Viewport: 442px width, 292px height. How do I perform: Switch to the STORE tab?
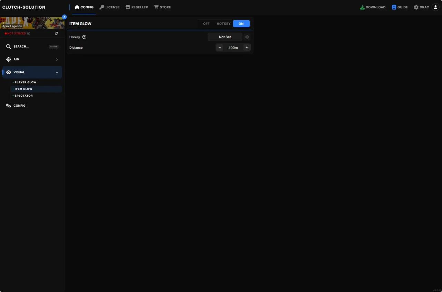(162, 7)
